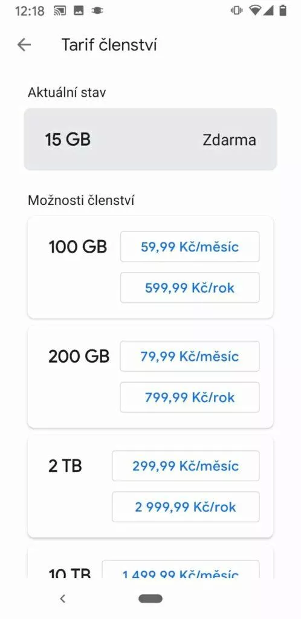Tap the incognito-style notification icon
Viewport: 301px width, 619px height.
pyautogui.click(x=97, y=11)
